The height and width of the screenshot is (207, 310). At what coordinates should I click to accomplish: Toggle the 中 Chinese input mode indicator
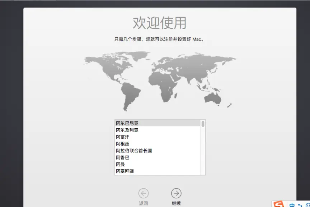[292, 205]
